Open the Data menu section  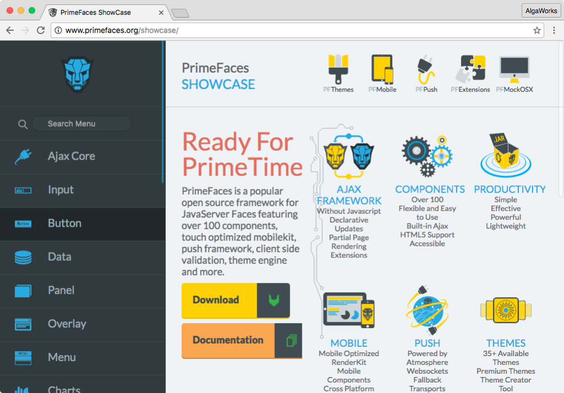pos(59,256)
